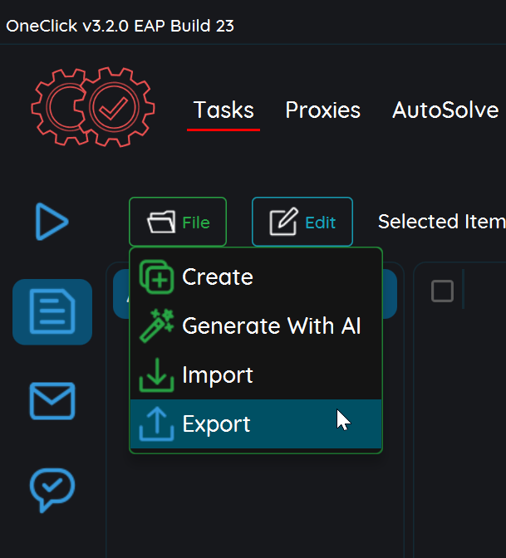Image resolution: width=506 pixels, height=558 pixels.
Task: Select the highlighted document sidebar icon
Action: click(x=52, y=311)
